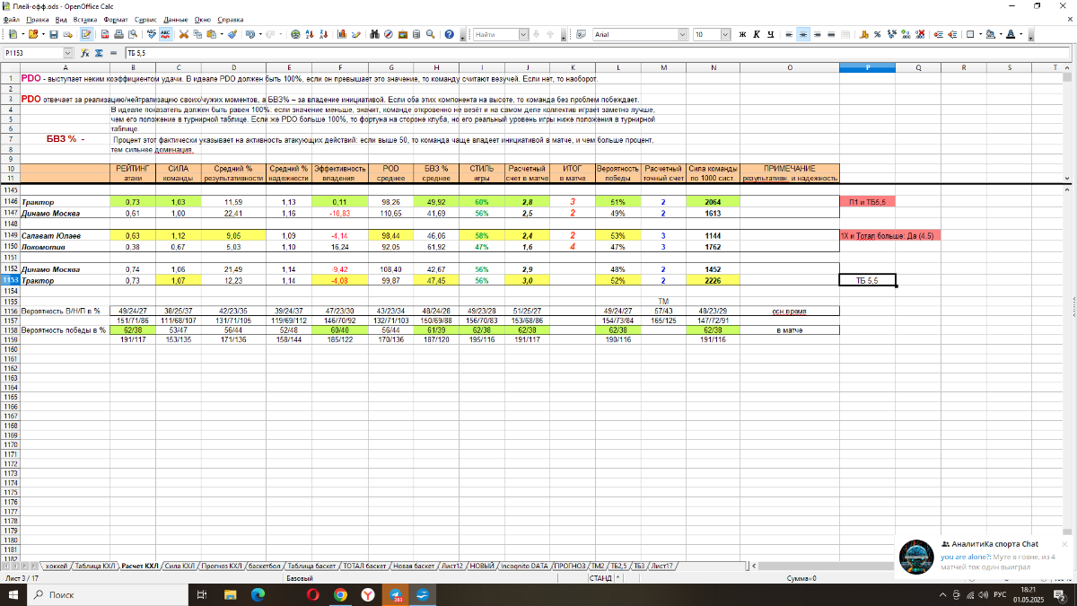Insert hyperlink globe icon
1077x606 pixels.
tap(295, 34)
